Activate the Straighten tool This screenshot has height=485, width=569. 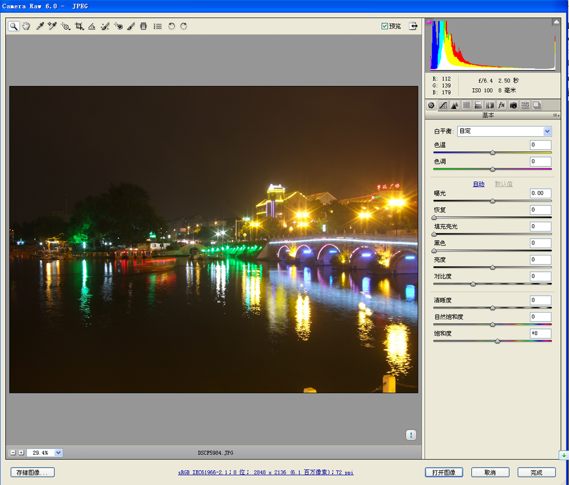[x=92, y=26]
